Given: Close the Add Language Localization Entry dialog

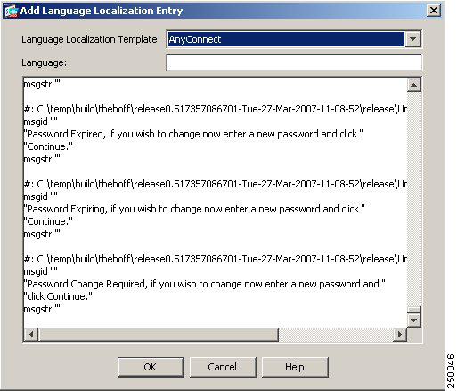Looking at the screenshot, I should pos(434,11).
